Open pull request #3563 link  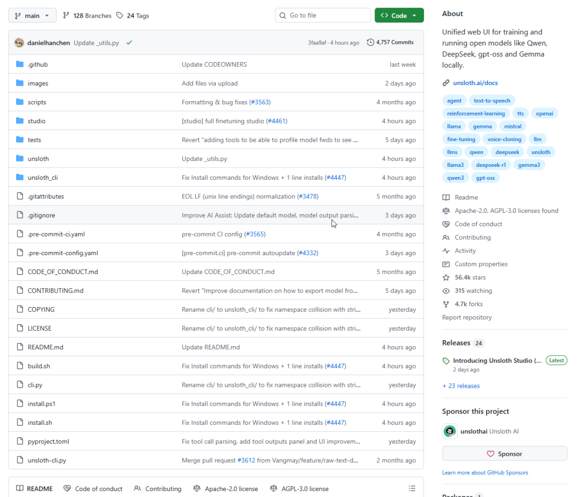(260, 102)
